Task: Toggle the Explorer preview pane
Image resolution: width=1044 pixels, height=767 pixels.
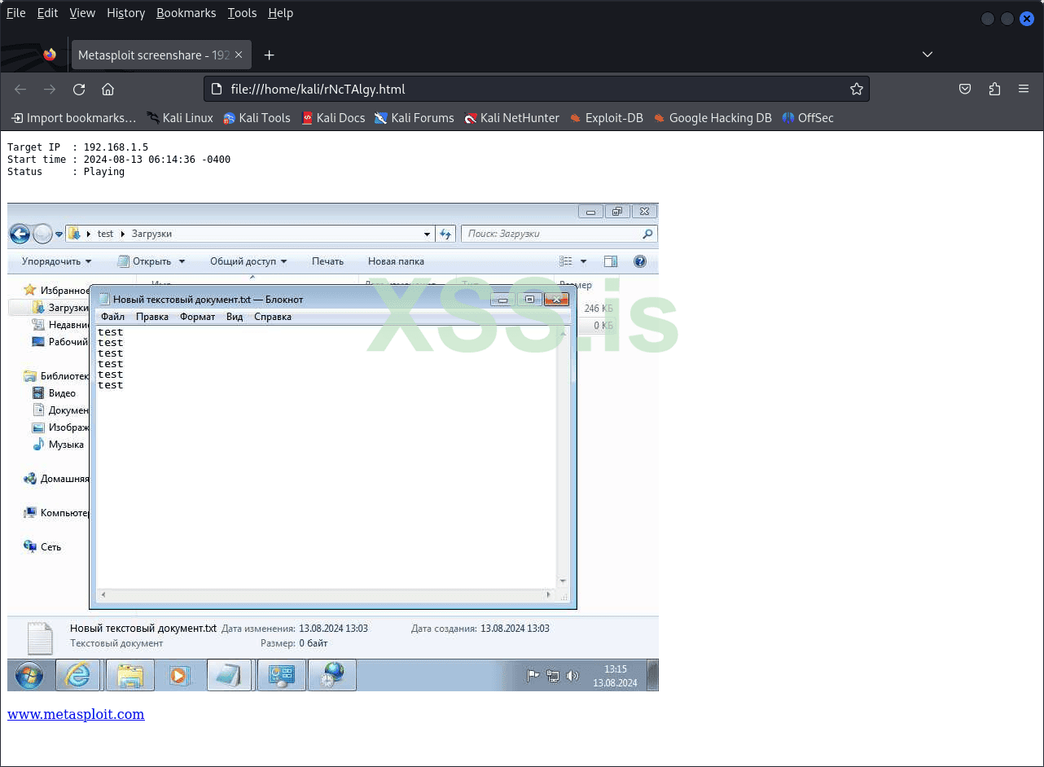Action: point(611,261)
